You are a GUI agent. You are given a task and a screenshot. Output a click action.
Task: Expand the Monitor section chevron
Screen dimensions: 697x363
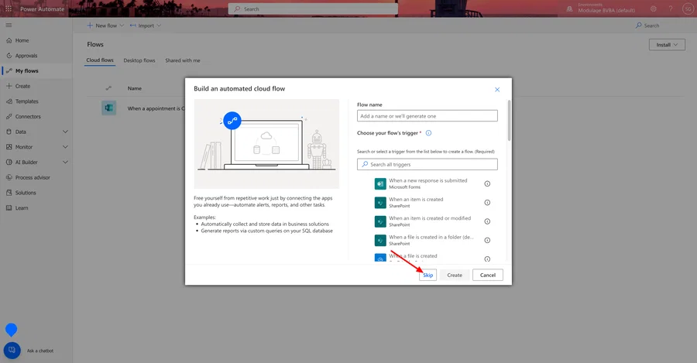click(65, 147)
